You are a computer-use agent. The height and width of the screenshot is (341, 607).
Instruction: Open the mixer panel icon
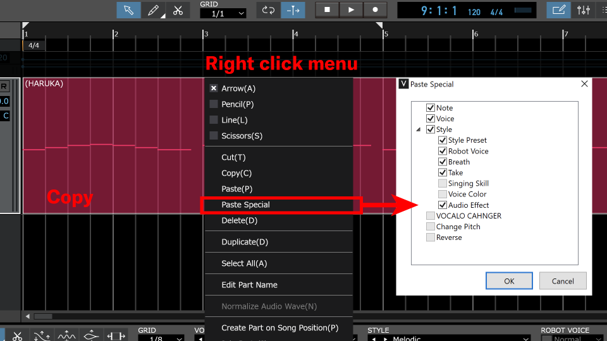click(x=584, y=10)
